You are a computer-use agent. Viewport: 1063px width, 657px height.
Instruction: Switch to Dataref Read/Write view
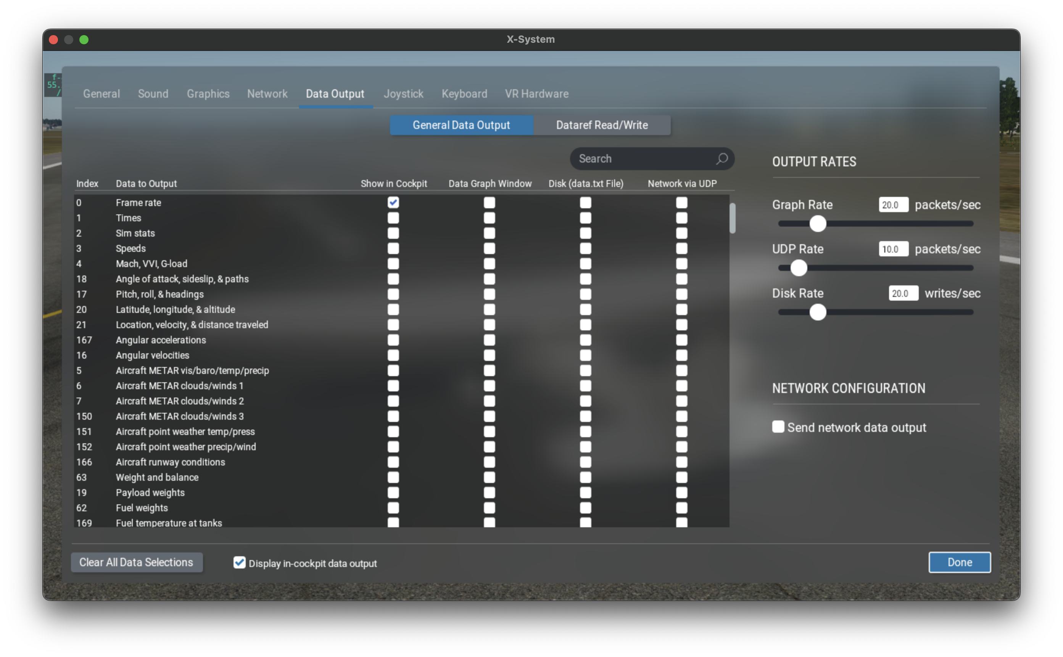(x=602, y=125)
